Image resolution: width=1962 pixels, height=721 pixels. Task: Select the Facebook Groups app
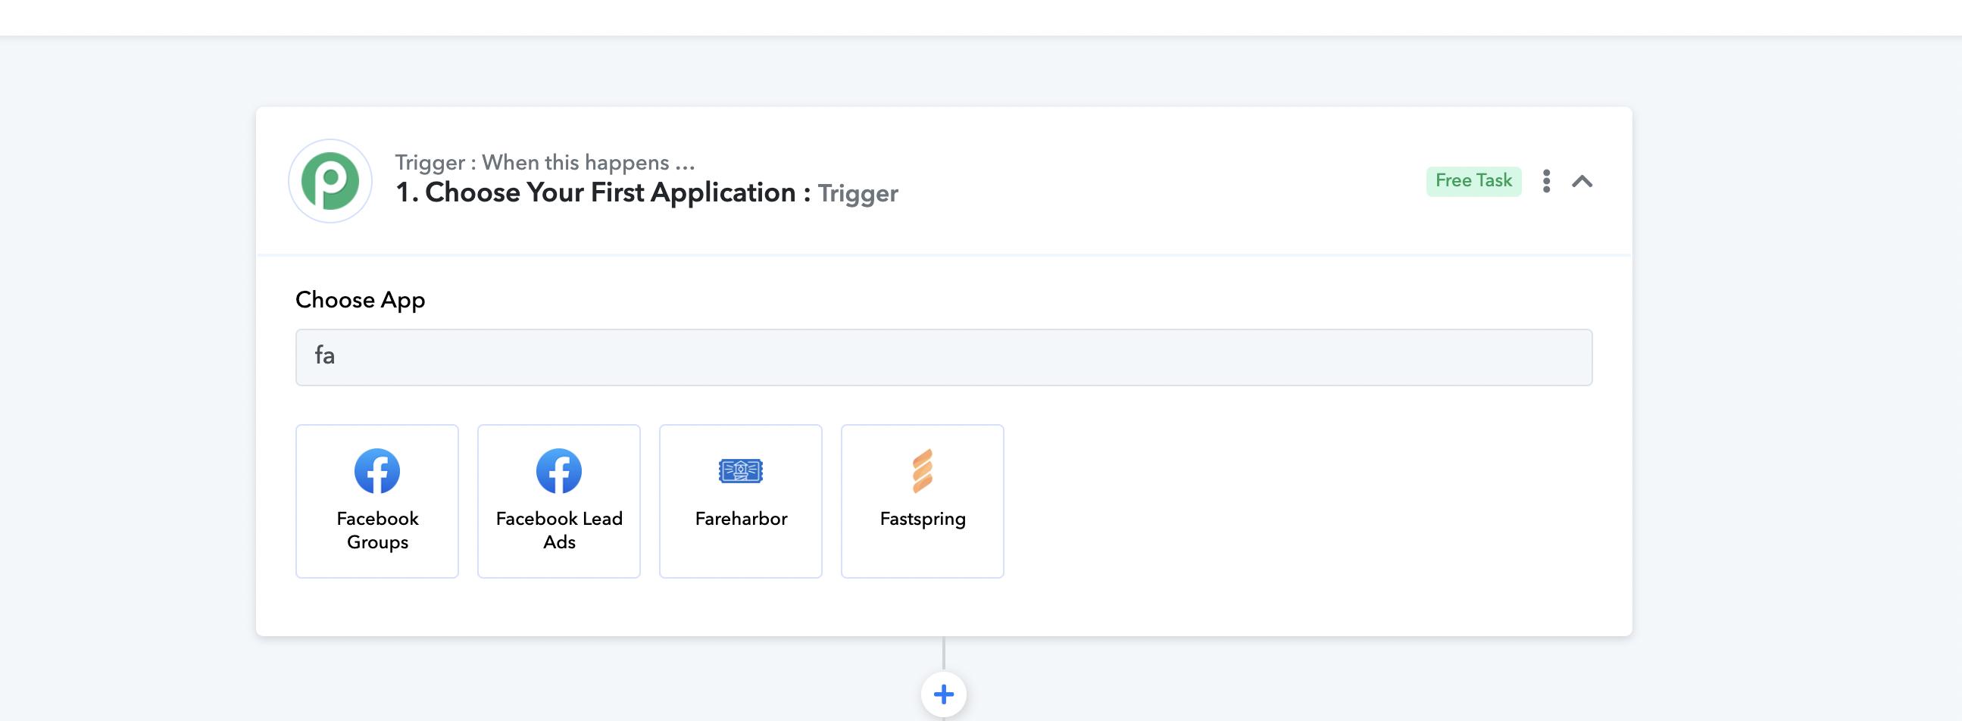[377, 501]
